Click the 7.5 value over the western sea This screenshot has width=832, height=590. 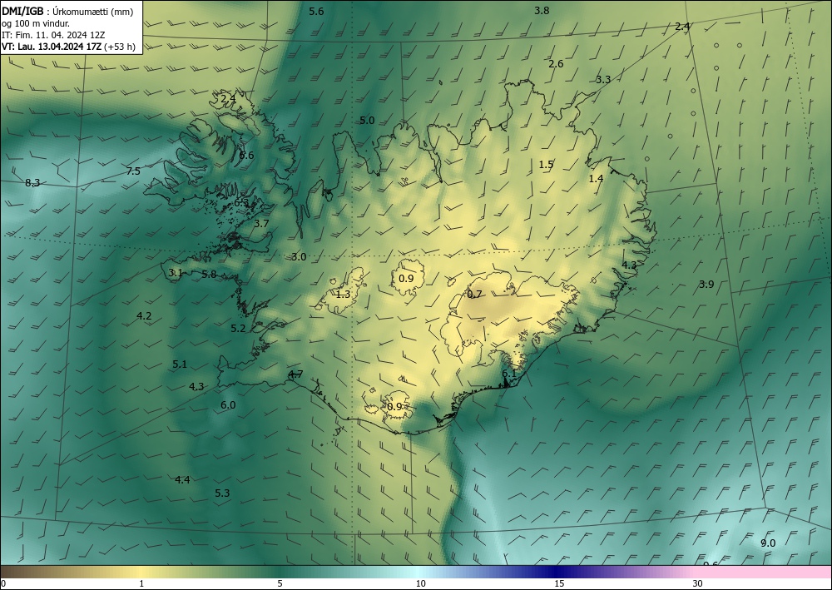click(133, 171)
